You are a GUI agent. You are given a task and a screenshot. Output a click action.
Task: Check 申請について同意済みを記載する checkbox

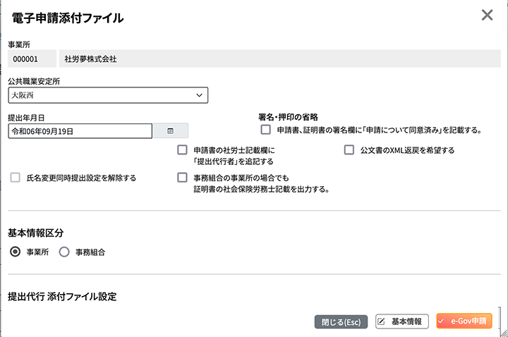coord(266,130)
